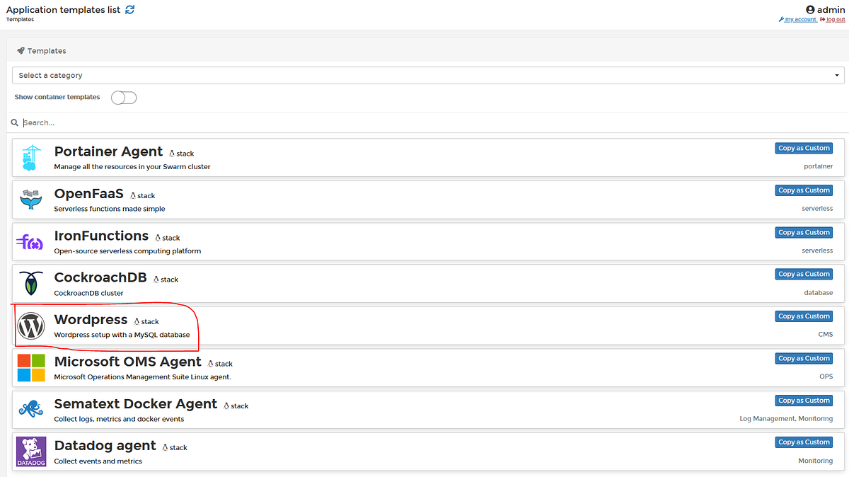Select the Wordpress template title
The width and height of the screenshot is (849, 477).
[91, 320]
